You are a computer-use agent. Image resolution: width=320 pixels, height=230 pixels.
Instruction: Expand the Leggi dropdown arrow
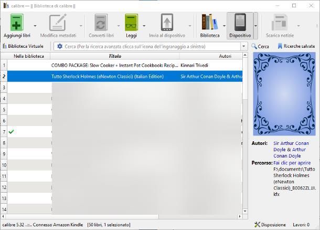click(144, 26)
